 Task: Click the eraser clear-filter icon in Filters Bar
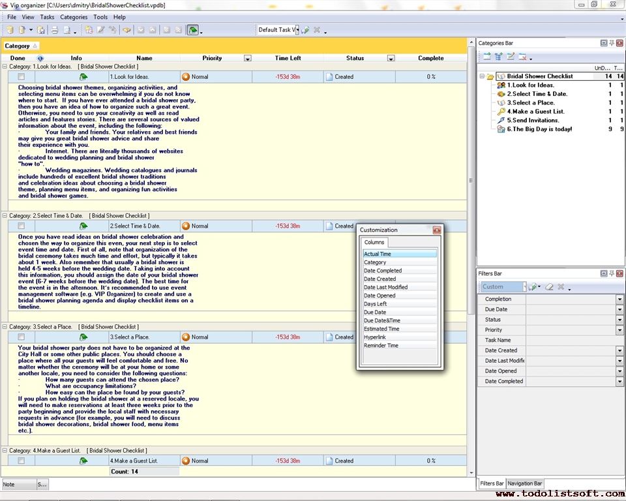coord(549,287)
